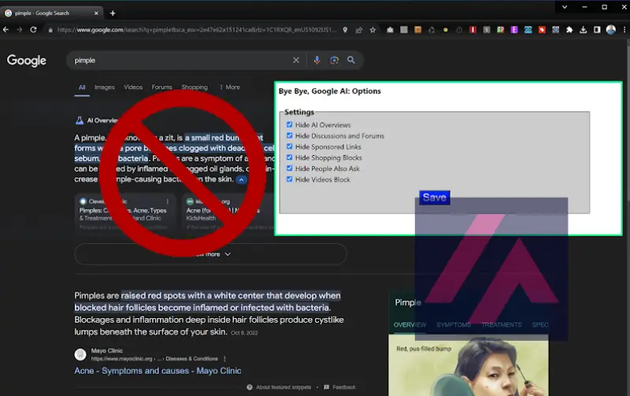Open the orange square extension

click(418, 30)
